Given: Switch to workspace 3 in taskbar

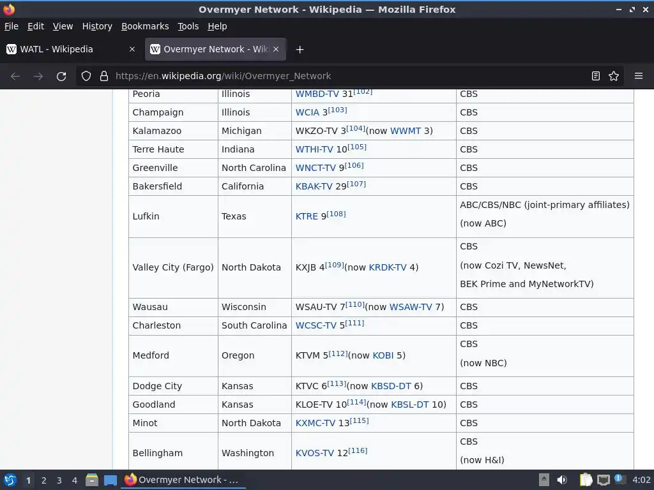Looking at the screenshot, I should [59, 480].
